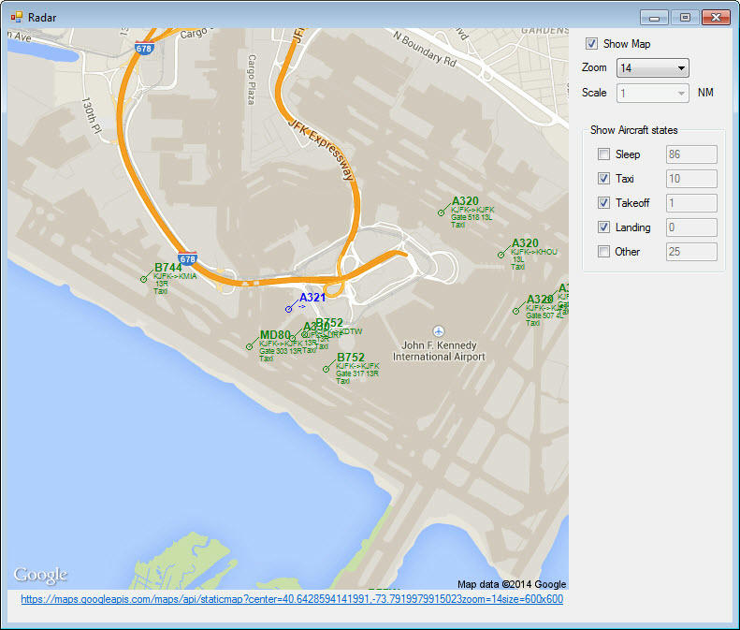Click the MD80 aircraft marker circle
Viewport: 740px width, 630px height.
click(249, 347)
